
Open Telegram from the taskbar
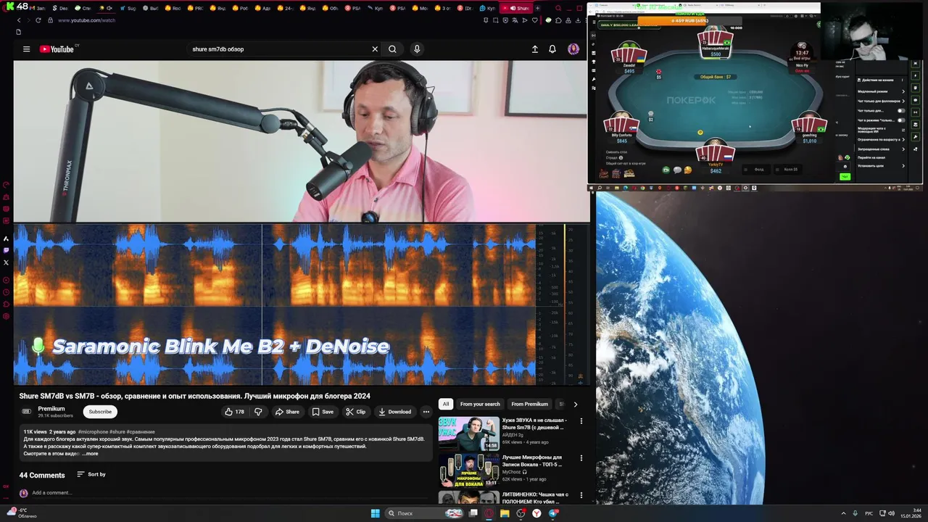(553, 513)
